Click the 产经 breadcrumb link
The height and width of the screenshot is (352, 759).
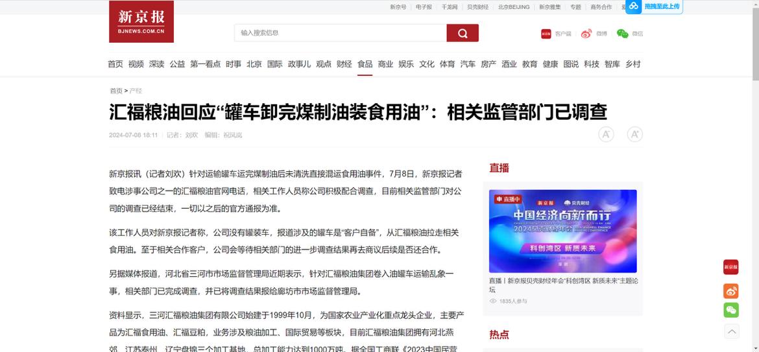[x=136, y=91]
